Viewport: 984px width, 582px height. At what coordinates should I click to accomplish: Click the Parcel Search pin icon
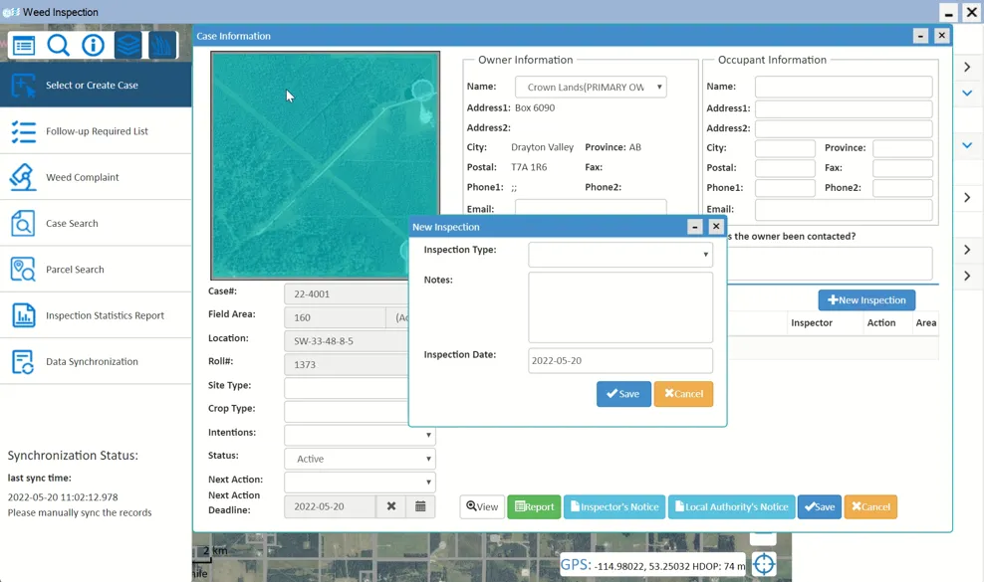click(x=23, y=270)
